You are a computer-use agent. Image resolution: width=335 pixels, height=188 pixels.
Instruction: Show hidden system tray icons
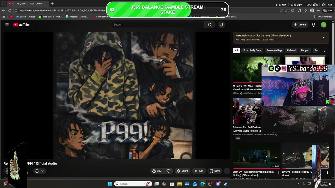click(x=298, y=184)
